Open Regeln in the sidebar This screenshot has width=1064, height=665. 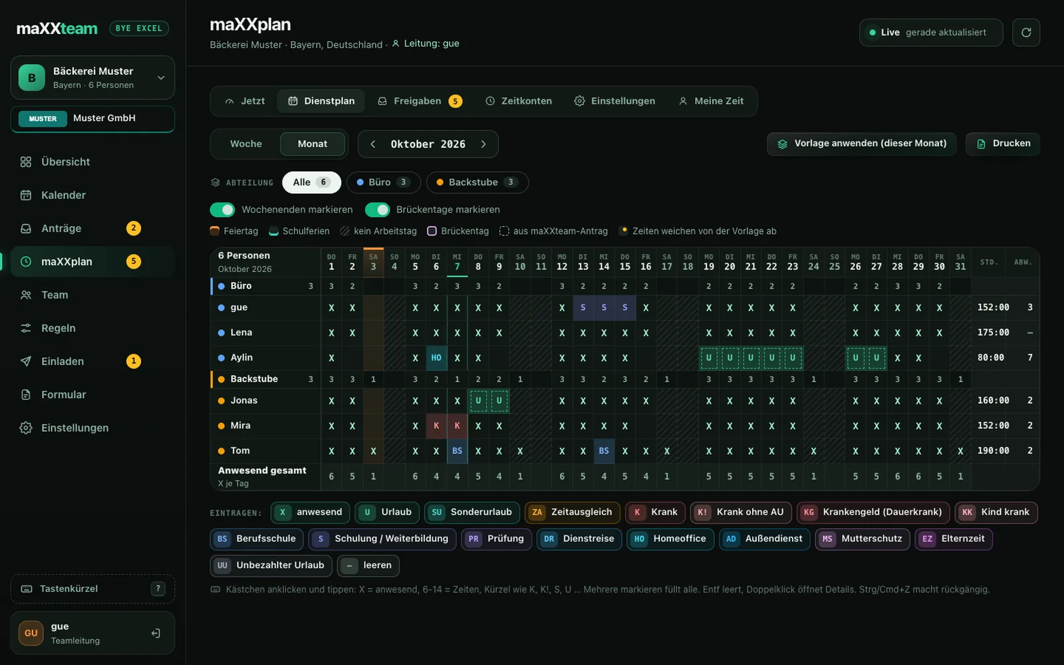[x=92, y=328]
